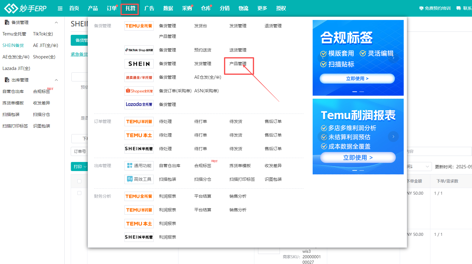Open TEMU全托管 发货台
472x264 pixels.
click(x=201, y=26)
